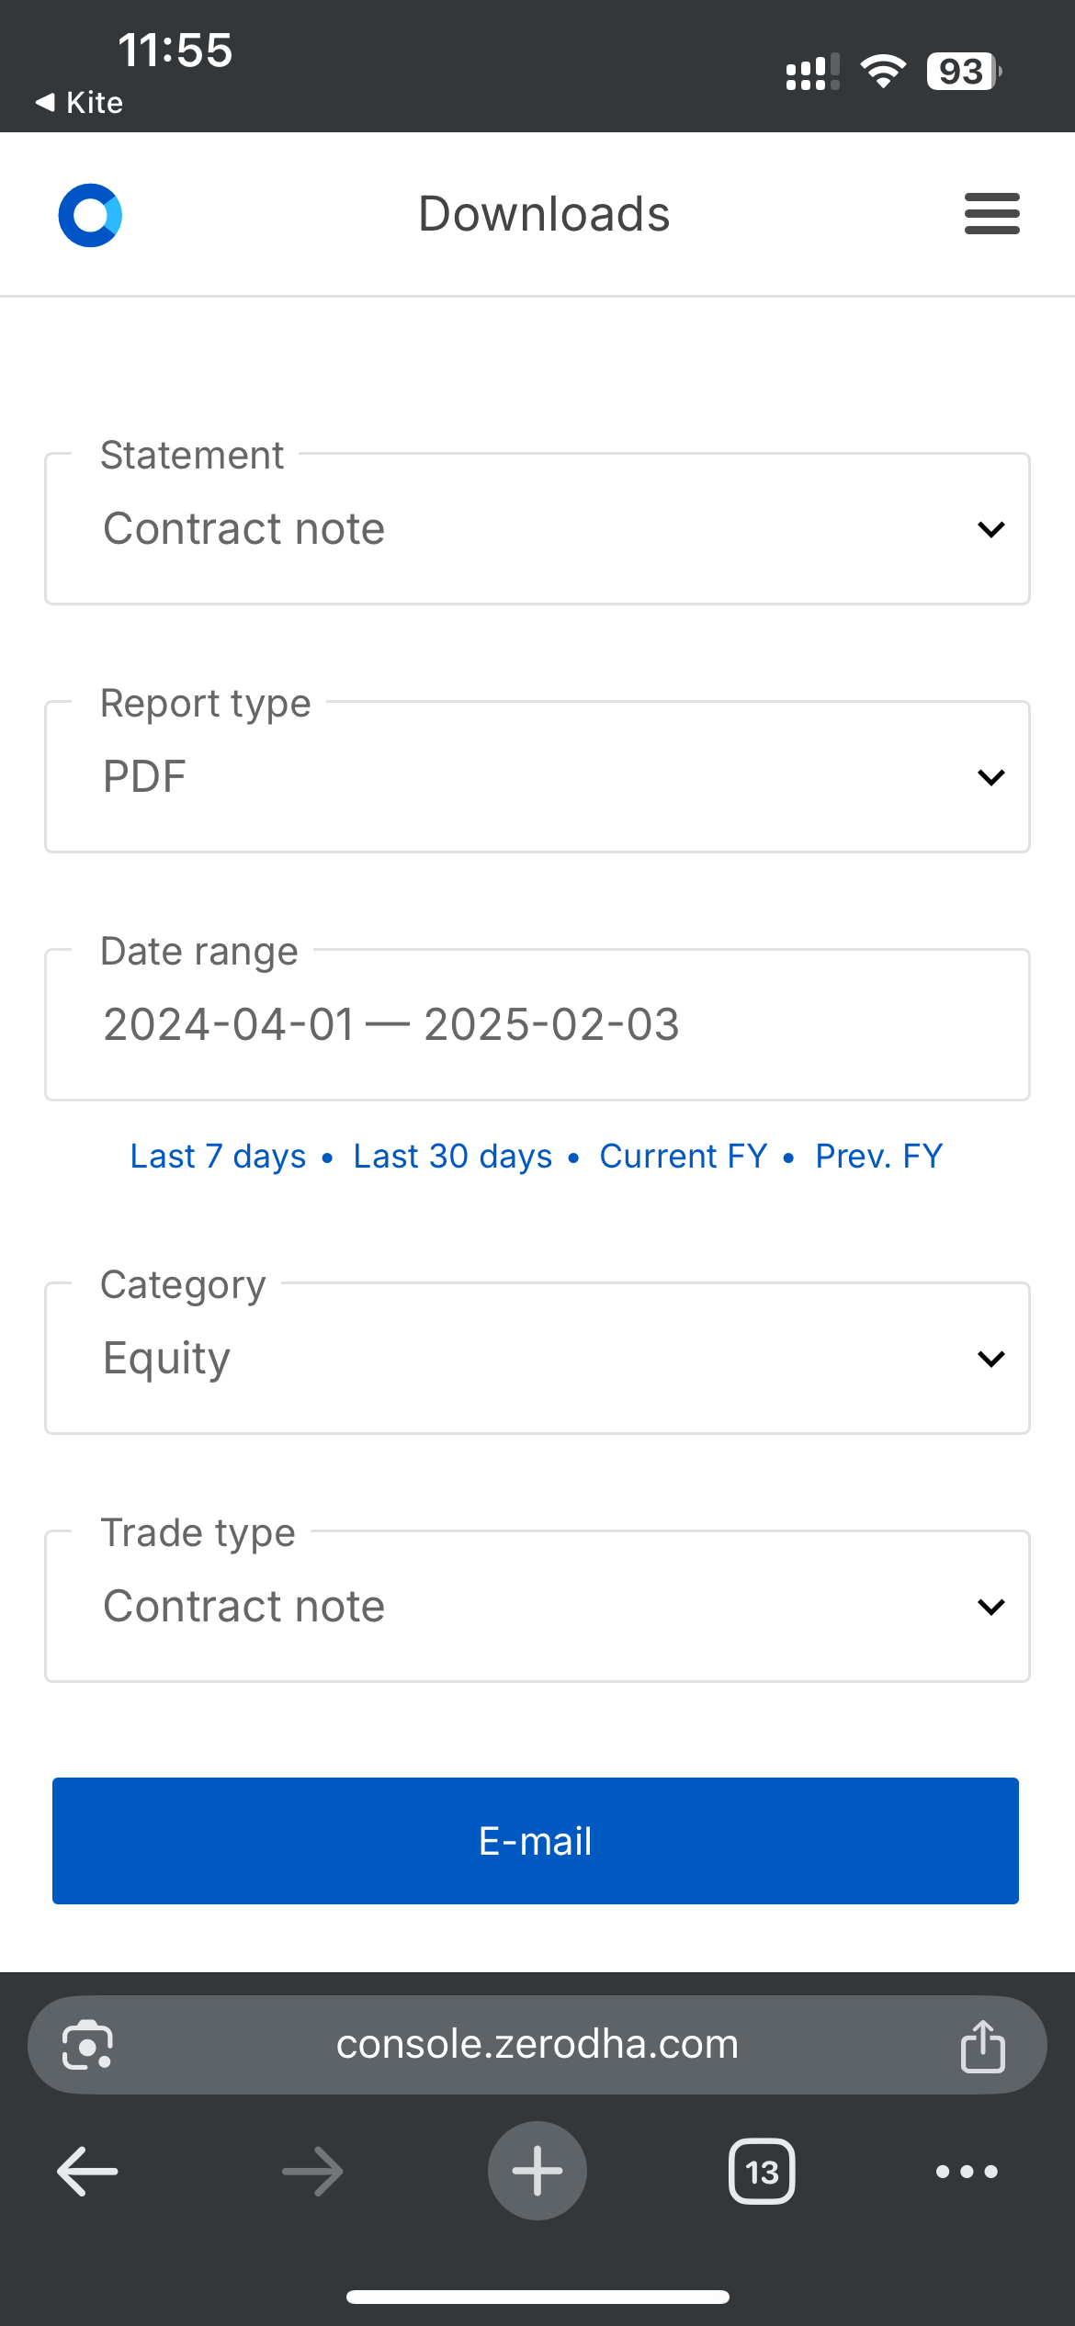The image size is (1075, 2326).
Task: Open the 13 tabs switcher
Action: click(x=762, y=2171)
